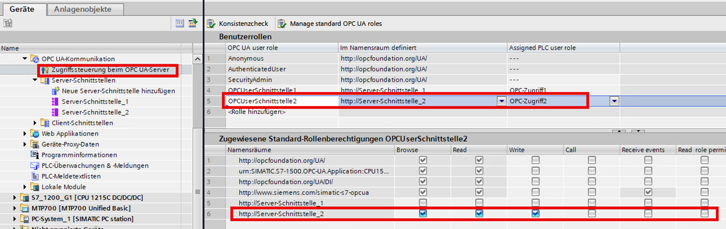Screen dimensions: 726x229
Task: Open the Web Applikationen globe icon
Action: 35,134
